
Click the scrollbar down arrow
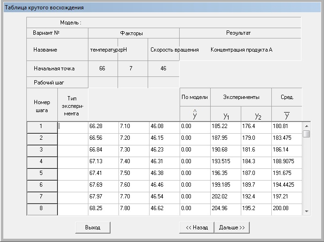pos(307,212)
